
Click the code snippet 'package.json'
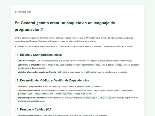[x=25, y=94]
